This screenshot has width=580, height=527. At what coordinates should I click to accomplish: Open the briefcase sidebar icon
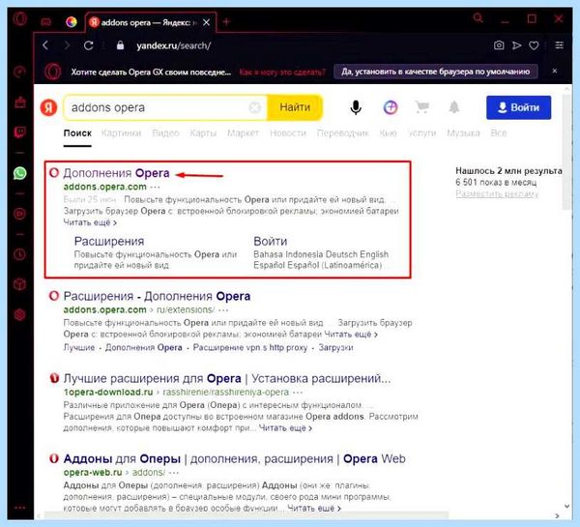(19, 102)
